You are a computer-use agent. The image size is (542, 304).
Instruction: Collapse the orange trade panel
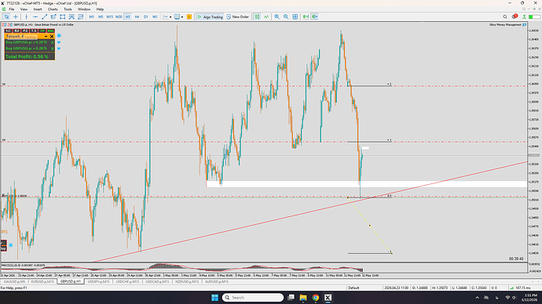46,36
